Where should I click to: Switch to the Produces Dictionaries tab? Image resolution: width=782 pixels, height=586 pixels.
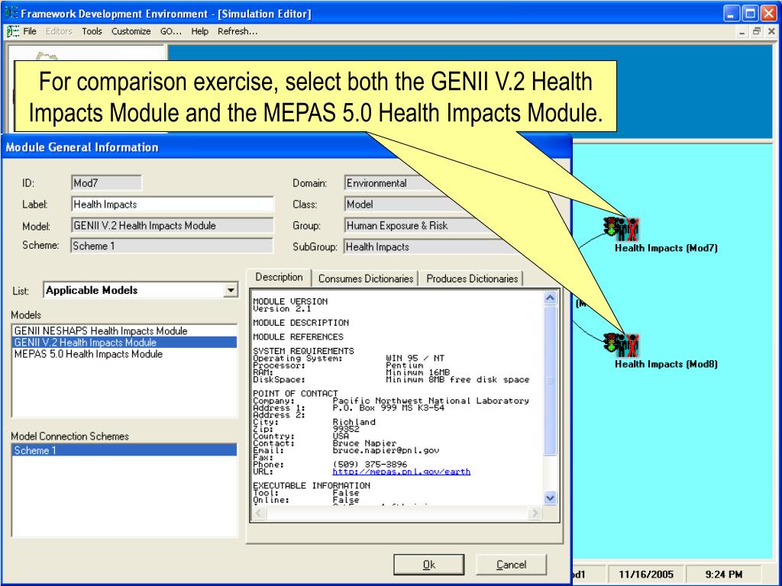472,279
